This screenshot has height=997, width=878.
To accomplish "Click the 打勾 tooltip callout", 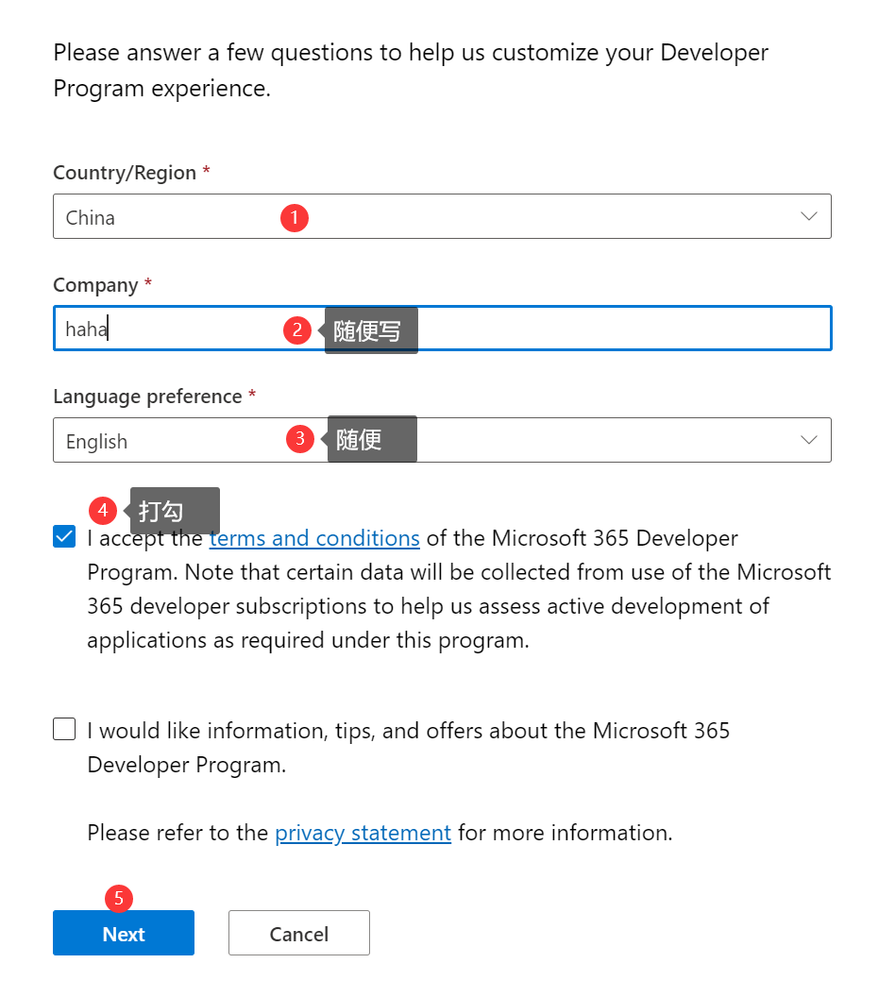I will pos(175,511).
